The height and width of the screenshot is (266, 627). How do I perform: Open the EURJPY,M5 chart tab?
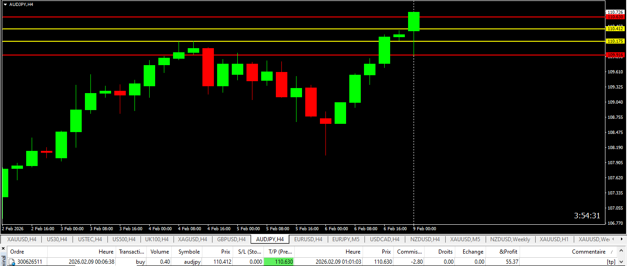point(347,239)
